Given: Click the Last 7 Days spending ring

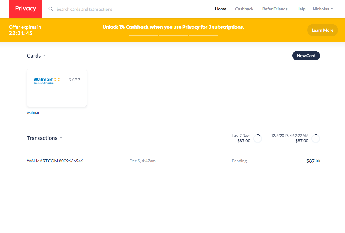Looking at the screenshot, I should pos(257,138).
